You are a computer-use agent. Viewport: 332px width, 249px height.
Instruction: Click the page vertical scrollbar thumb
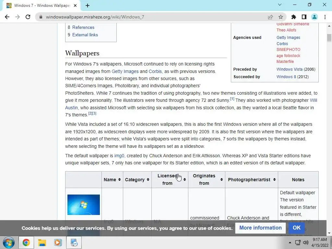[329, 38]
